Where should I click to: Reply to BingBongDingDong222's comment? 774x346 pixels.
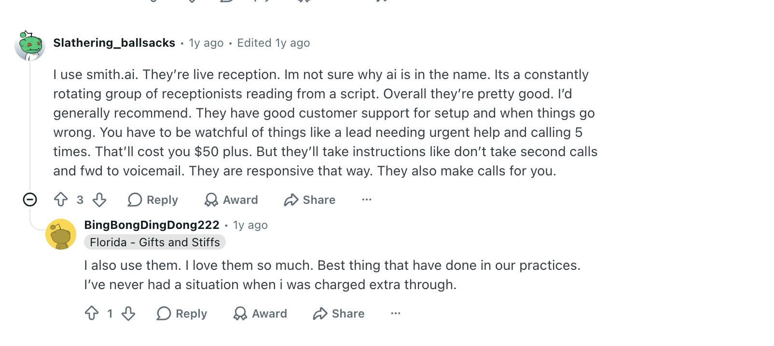182,314
